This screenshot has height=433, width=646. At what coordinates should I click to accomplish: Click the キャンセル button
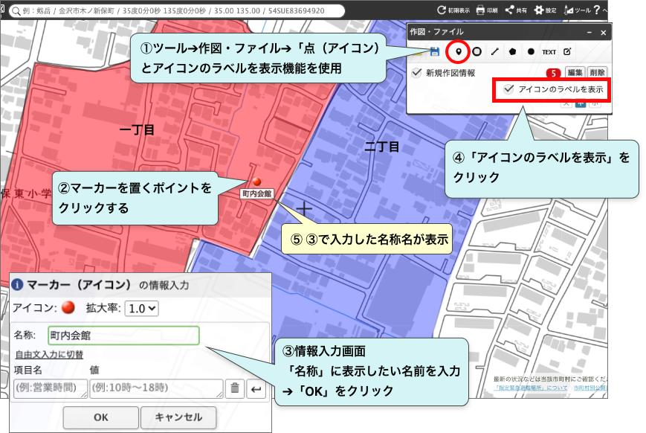tap(178, 417)
